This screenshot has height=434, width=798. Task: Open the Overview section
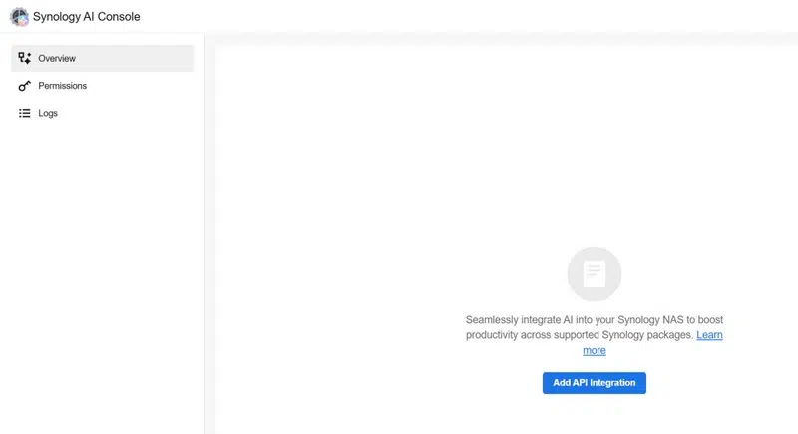[x=103, y=58]
